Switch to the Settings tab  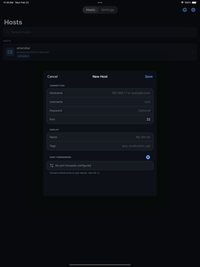(x=108, y=10)
